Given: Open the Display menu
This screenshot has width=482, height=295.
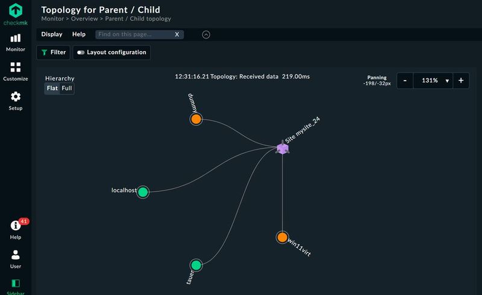Looking at the screenshot, I should 52,35.
